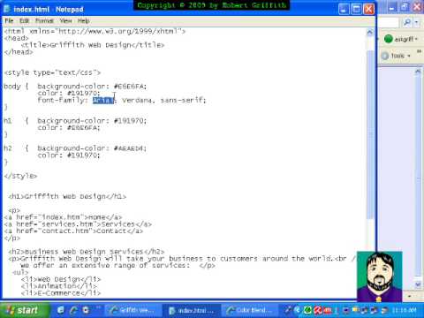This screenshot has width=424, height=318.
Task: Click h1 background-color value #191970
Action: 130,121
